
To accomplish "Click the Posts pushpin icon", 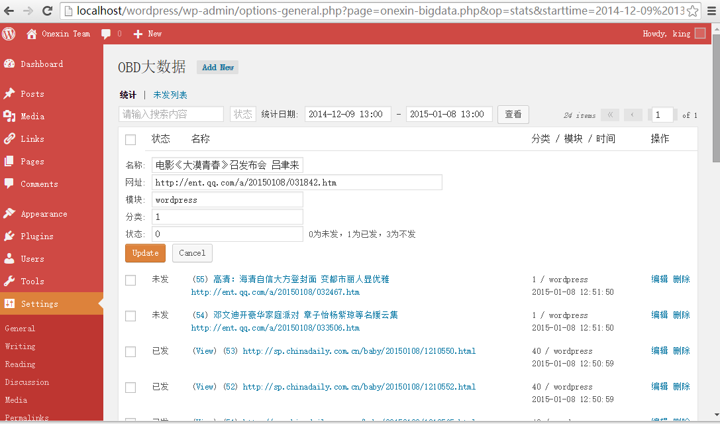I will [9, 93].
